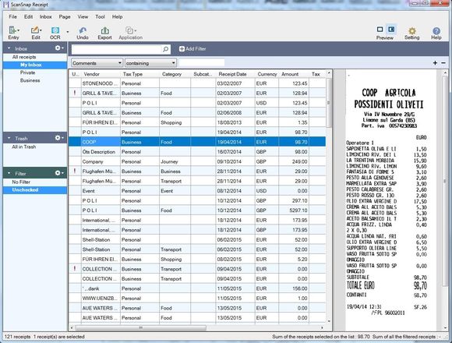452x343 pixels.
Task: Click the Application toolbar icon
Action: coord(129,30)
